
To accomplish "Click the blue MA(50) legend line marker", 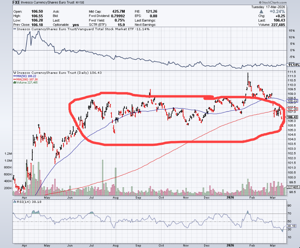I will pos(14,76).
